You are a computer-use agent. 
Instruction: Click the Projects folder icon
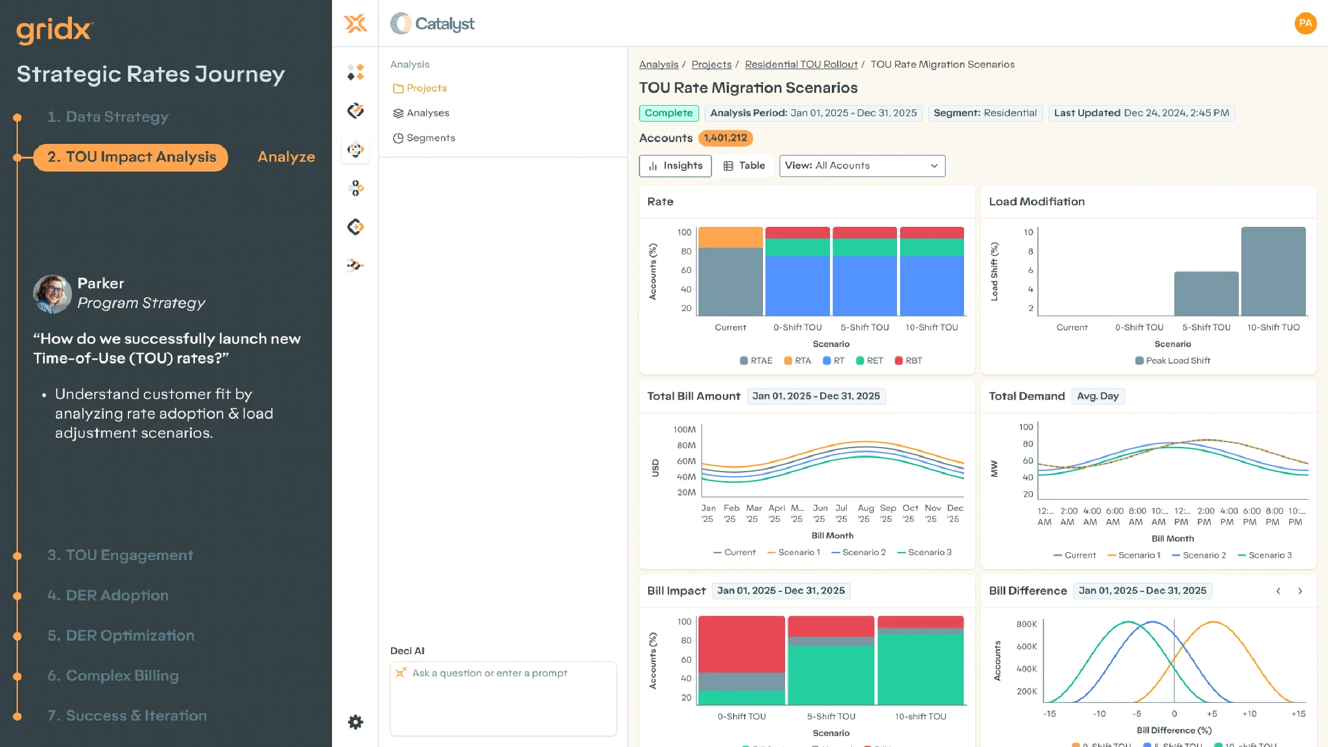(x=398, y=89)
